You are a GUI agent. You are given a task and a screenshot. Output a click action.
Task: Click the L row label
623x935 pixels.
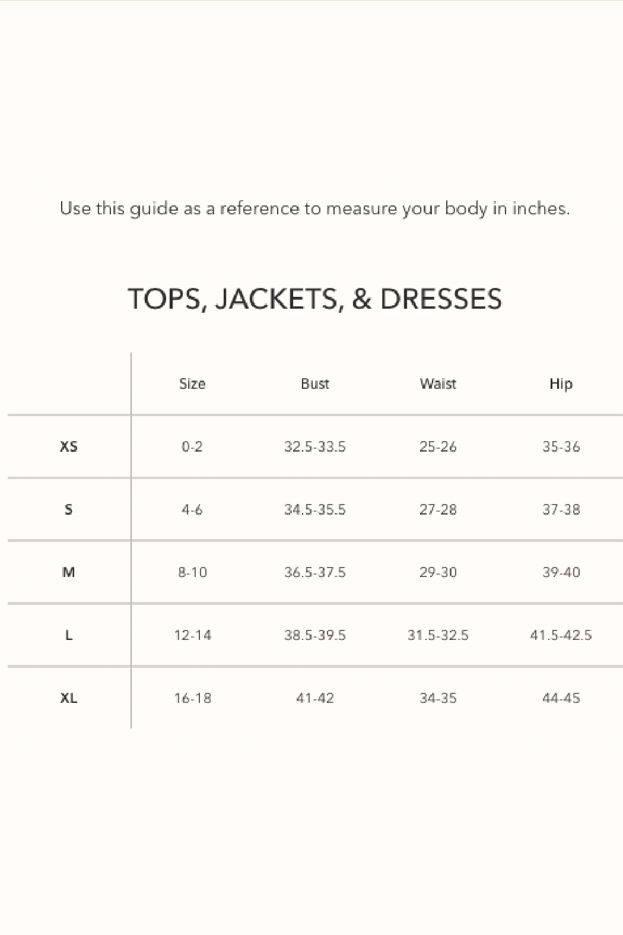tap(69, 635)
